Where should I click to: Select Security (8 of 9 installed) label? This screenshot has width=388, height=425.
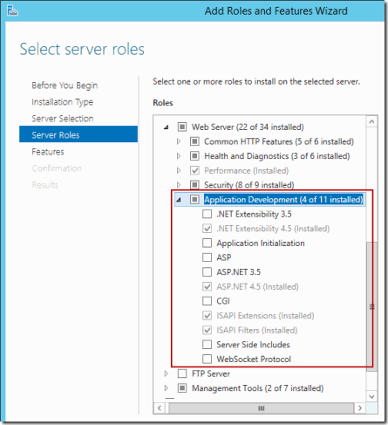tap(249, 185)
